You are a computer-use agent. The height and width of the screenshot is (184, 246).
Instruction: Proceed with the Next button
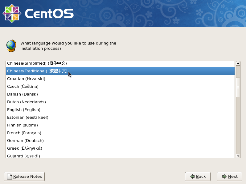click(229, 177)
